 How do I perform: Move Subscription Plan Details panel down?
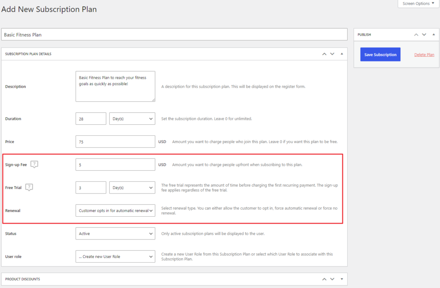(332, 54)
